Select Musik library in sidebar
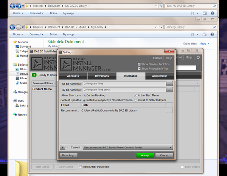 [x=22, y=83]
